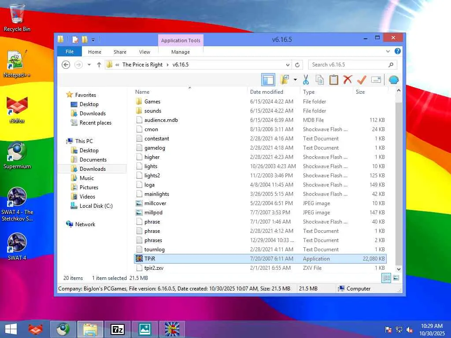Click the Copy icon in the toolbar
Screen dimensions: 451x338
click(x=320, y=80)
